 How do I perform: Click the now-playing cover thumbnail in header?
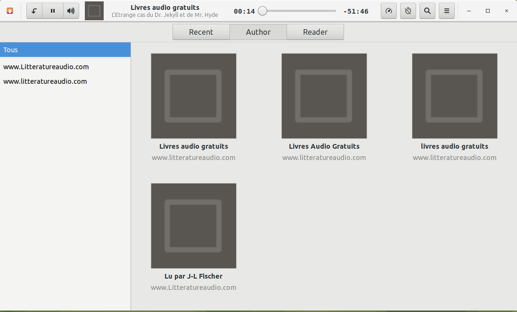[x=94, y=11]
